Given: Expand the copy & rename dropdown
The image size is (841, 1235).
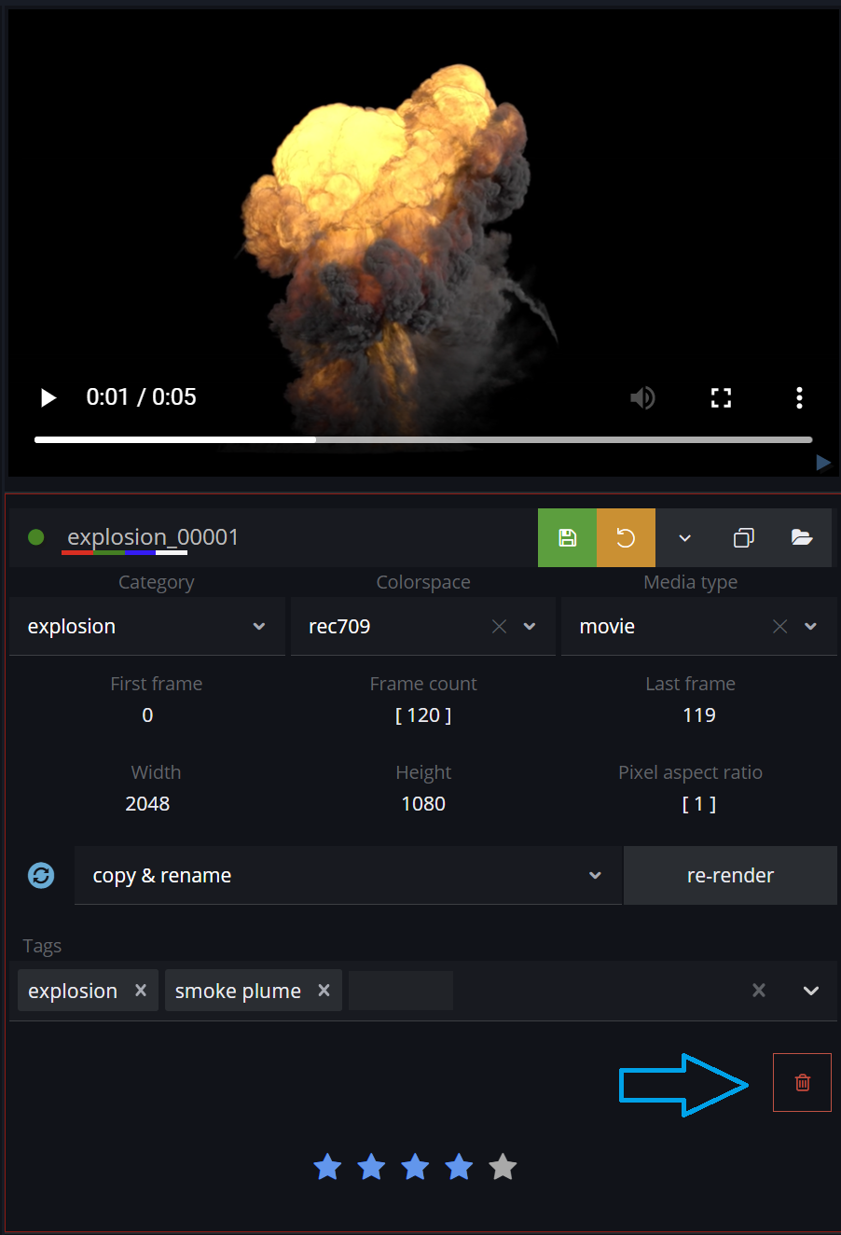Looking at the screenshot, I should click(x=595, y=875).
